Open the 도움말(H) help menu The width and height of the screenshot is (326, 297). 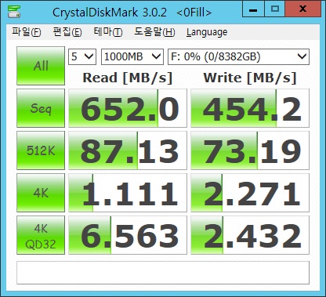(154, 32)
